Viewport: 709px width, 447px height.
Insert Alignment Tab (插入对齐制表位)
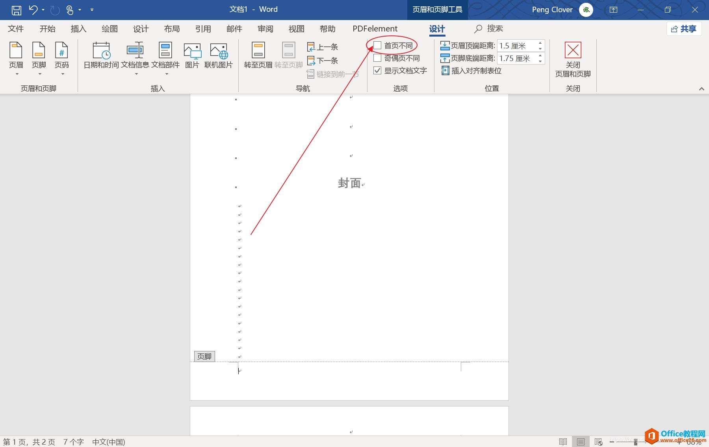click(x=471, y=71)
